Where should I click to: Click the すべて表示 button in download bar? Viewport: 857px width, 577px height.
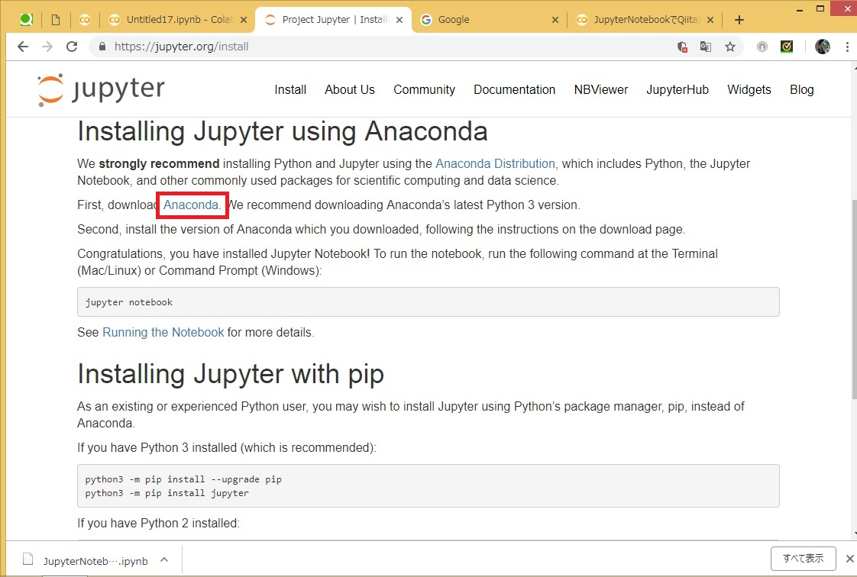pyautogui.click(x=803, y=559)
